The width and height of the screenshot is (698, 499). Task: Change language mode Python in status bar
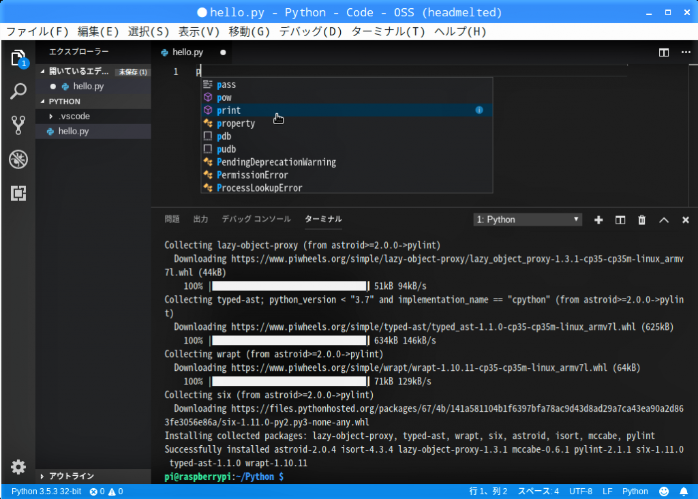635,492
